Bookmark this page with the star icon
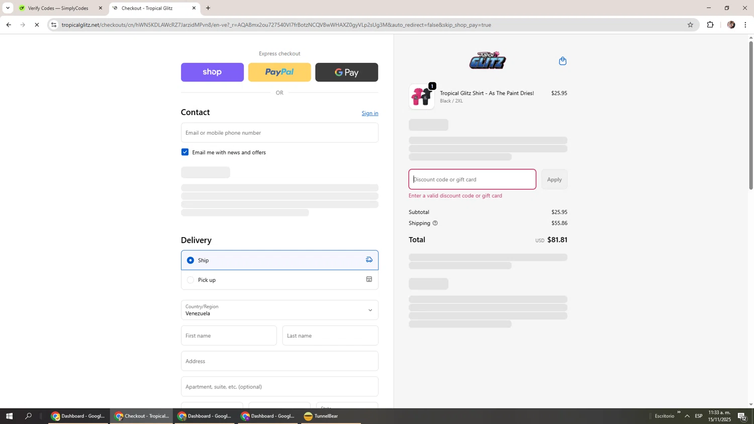The height and width of the screenshot is (424, 754). (x=690, y=25)
